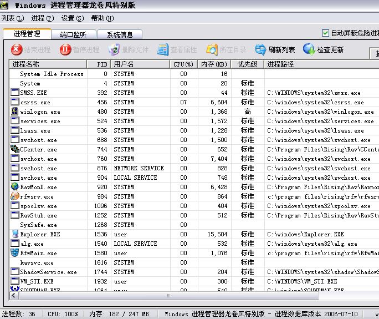Viewport: 379px width, 319px height.
Task: Switch to the 进程管理 tab
Action: pos(27,34)
